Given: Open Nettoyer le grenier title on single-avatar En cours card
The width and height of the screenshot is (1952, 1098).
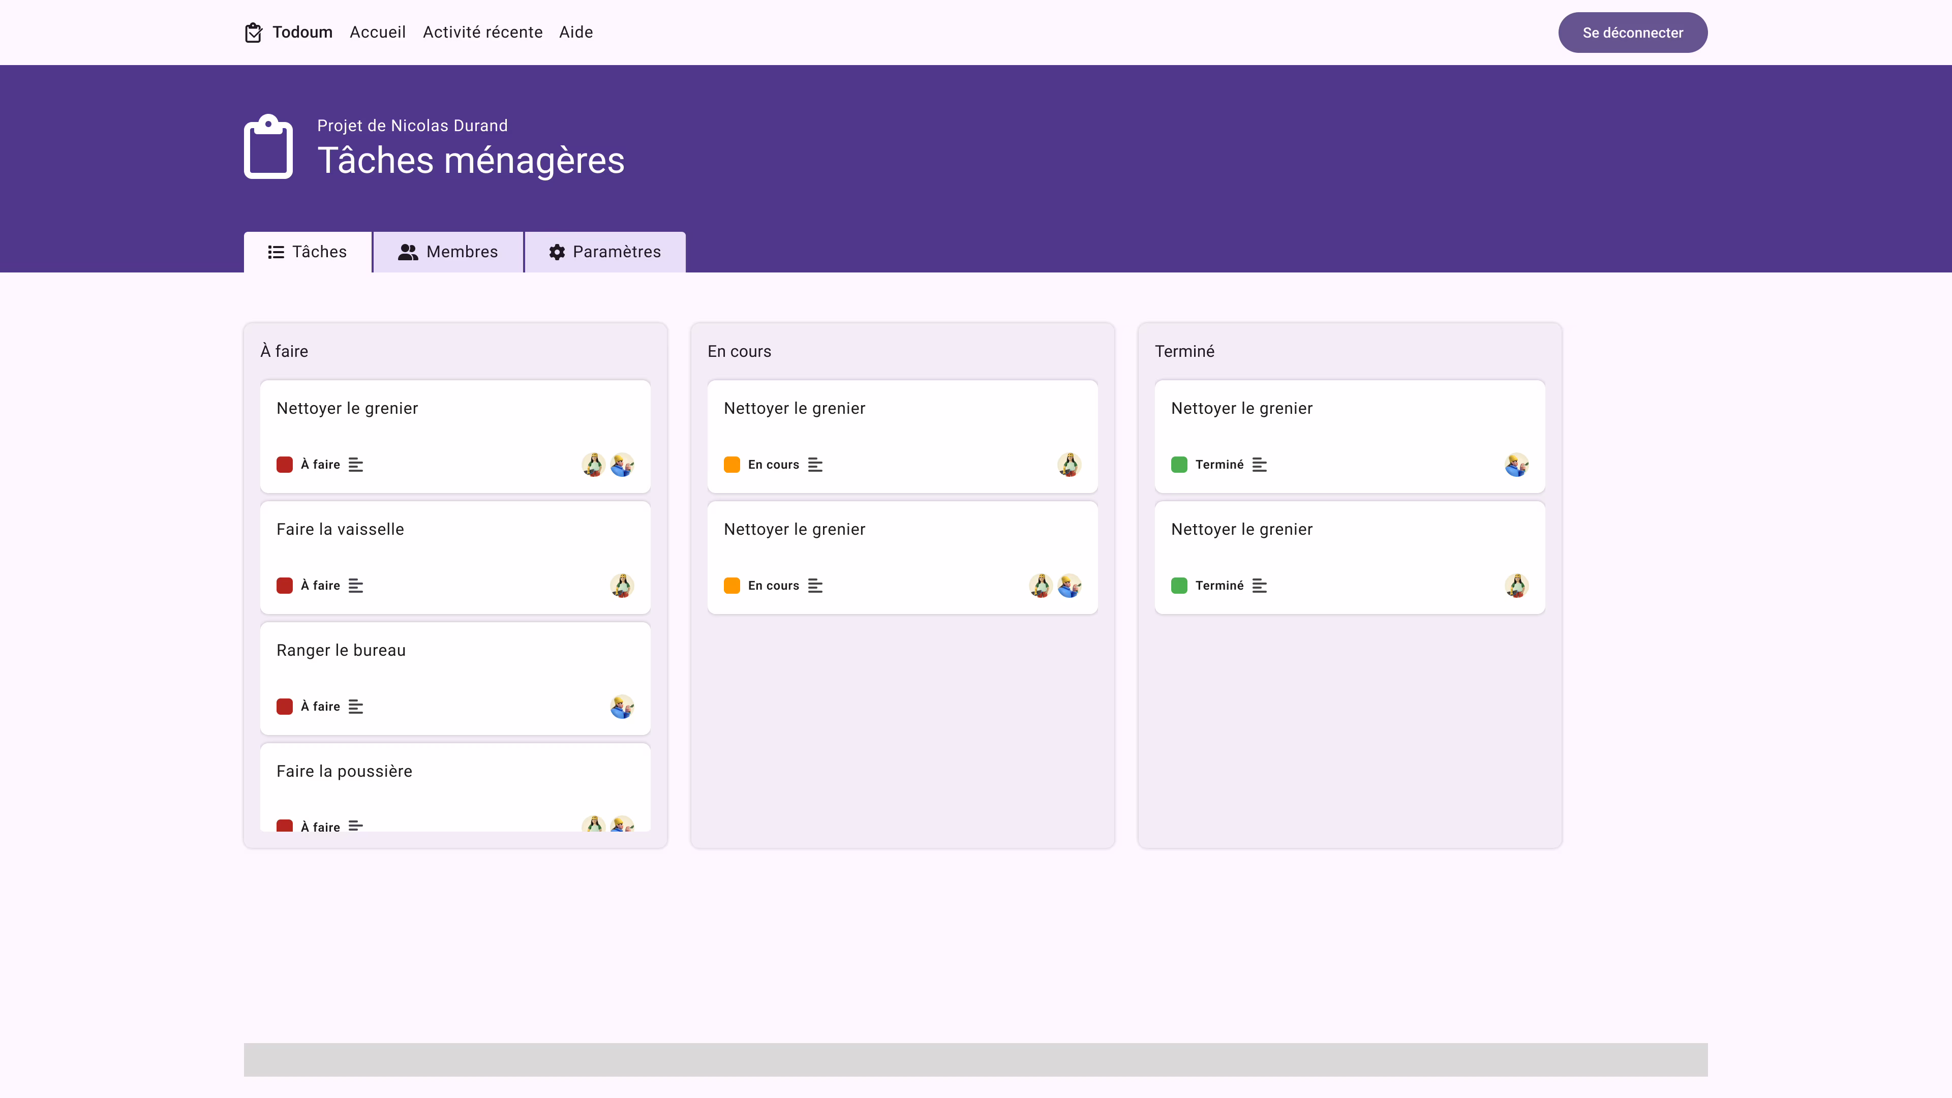Looking at the screenshot, I should pos(794,408).
